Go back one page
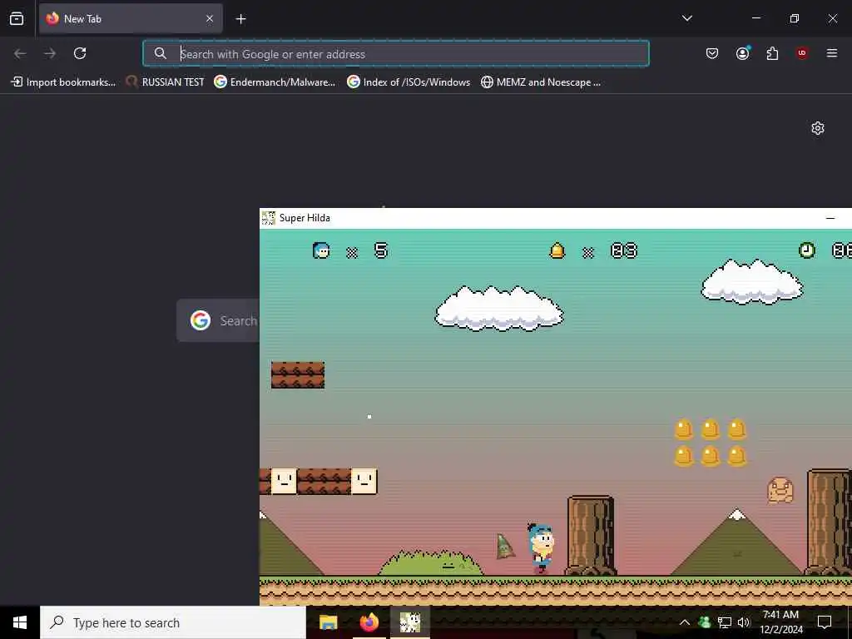This screenshot has width=852, height=639. [20, 53]
